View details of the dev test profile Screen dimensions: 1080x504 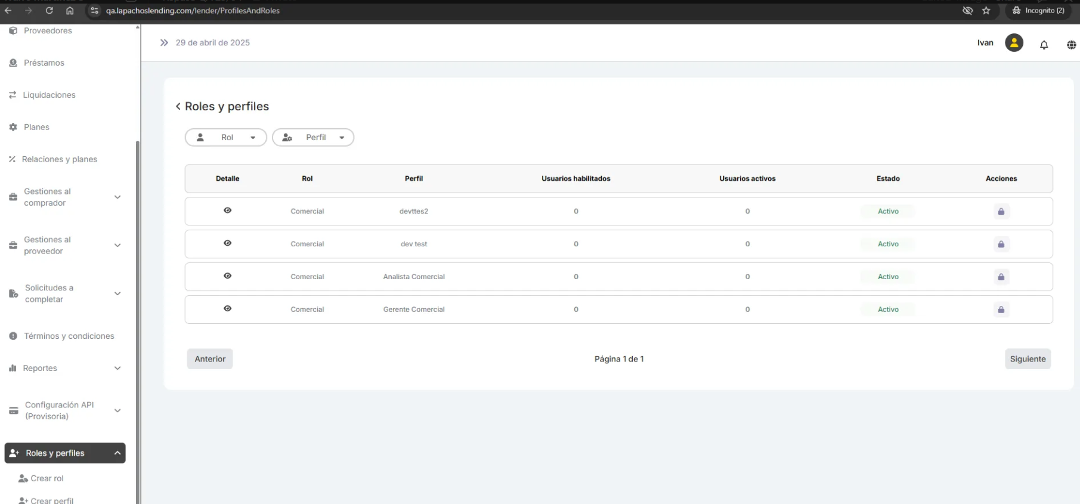tap(227, 243)
